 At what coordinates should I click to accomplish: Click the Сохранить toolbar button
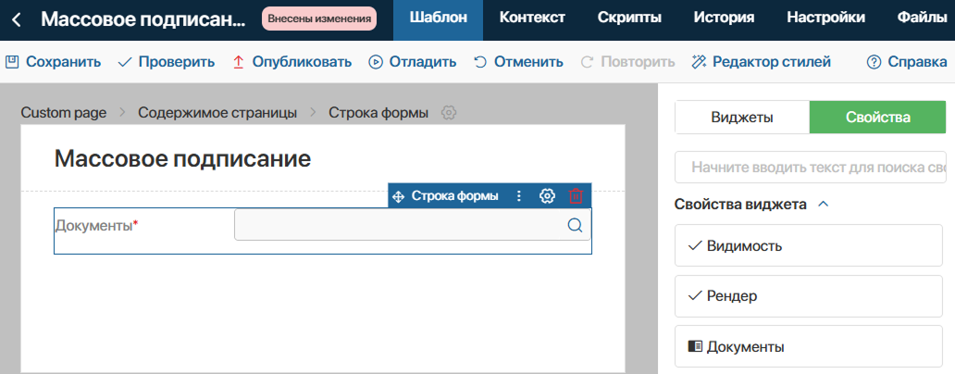click(54, 61)
